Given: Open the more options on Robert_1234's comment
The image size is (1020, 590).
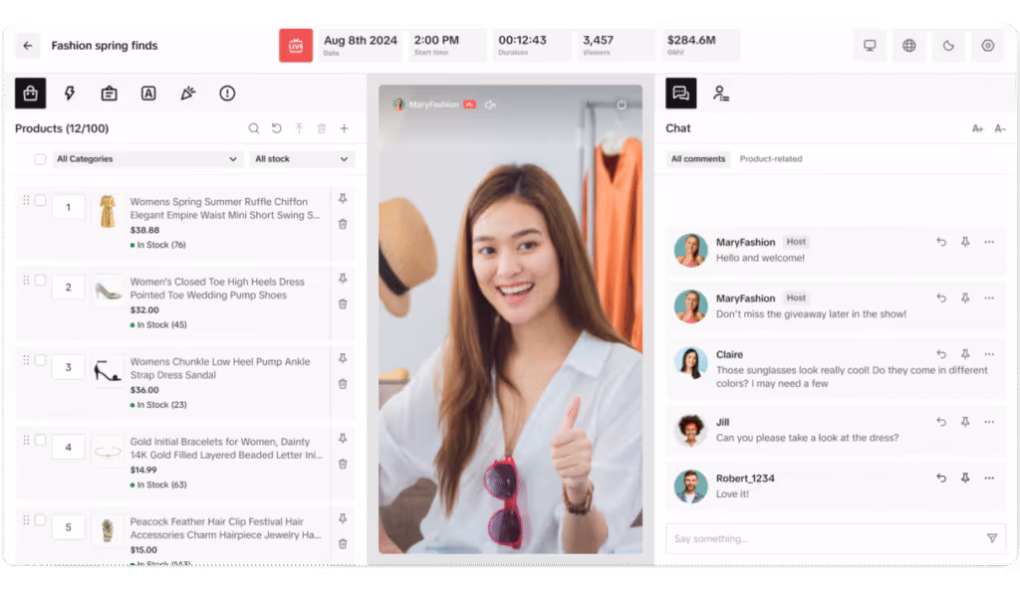Looking at the screenshot, I should click(x=988, y=478).
